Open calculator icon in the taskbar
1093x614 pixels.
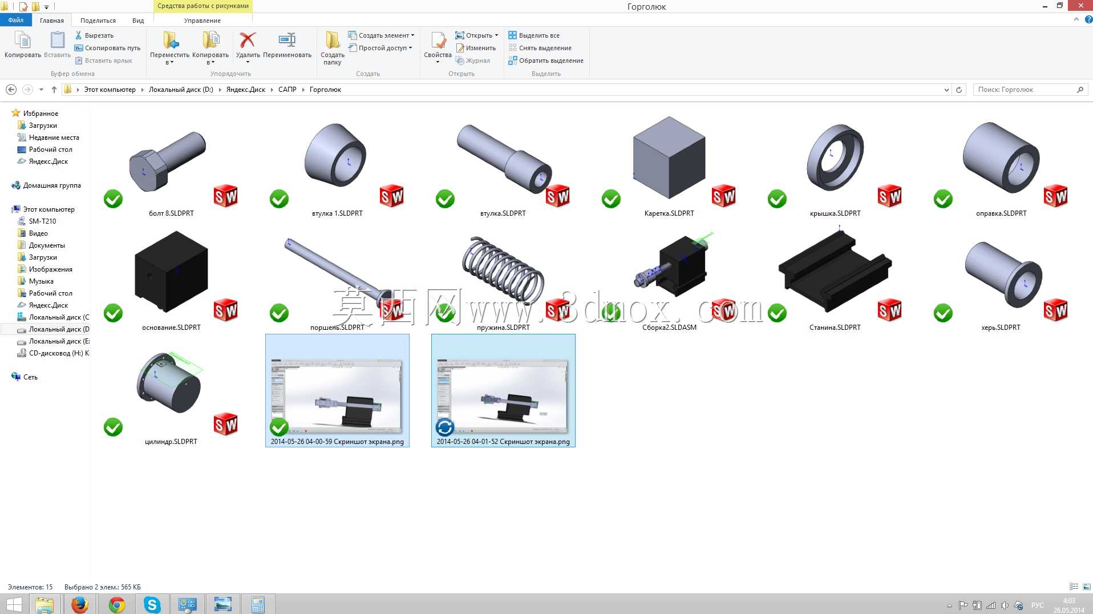tap(258, 604)
